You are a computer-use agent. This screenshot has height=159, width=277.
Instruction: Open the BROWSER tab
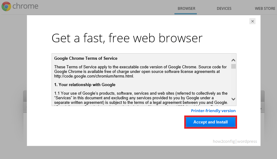[186, 9]
